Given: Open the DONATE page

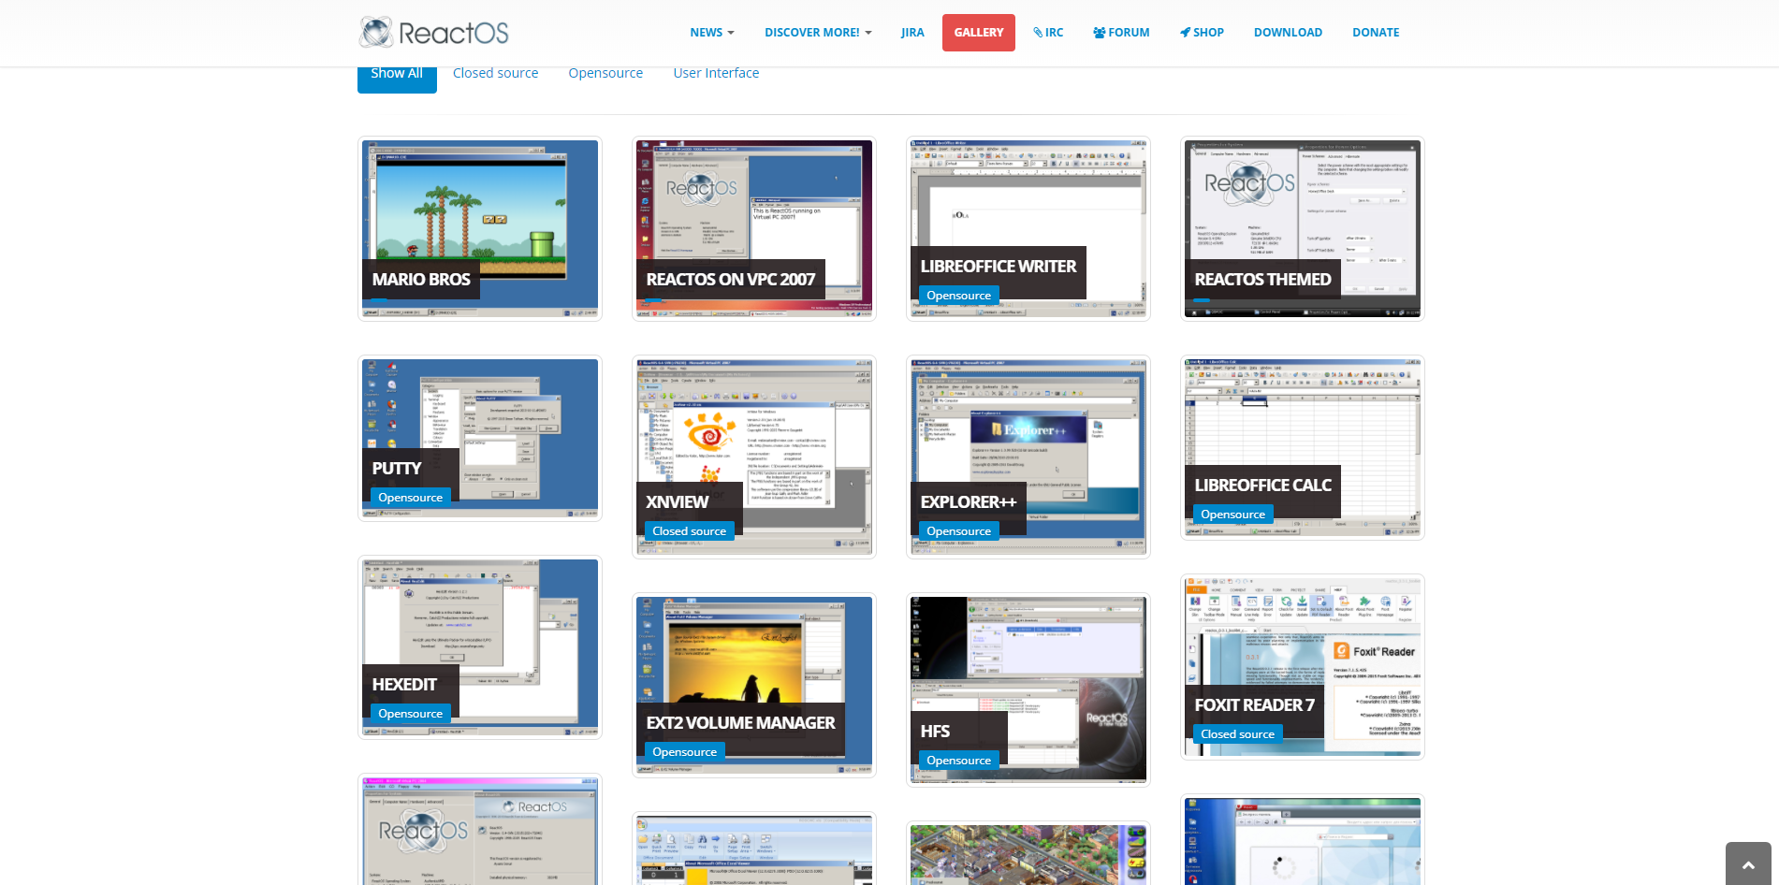Looking at the screenshot, I should (x=1376, y=33).
